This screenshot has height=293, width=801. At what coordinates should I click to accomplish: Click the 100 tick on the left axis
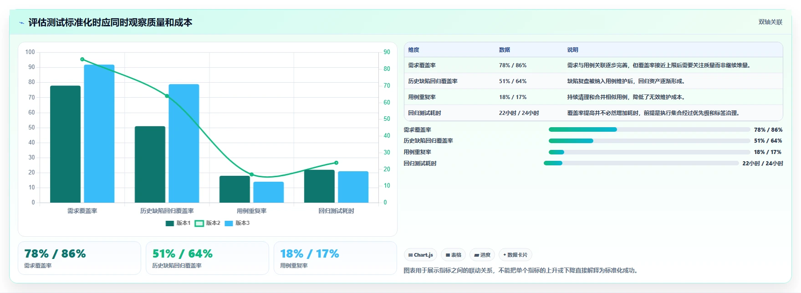coord(30,52)
